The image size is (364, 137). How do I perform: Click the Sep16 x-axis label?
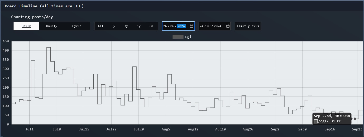coord(330,129)
